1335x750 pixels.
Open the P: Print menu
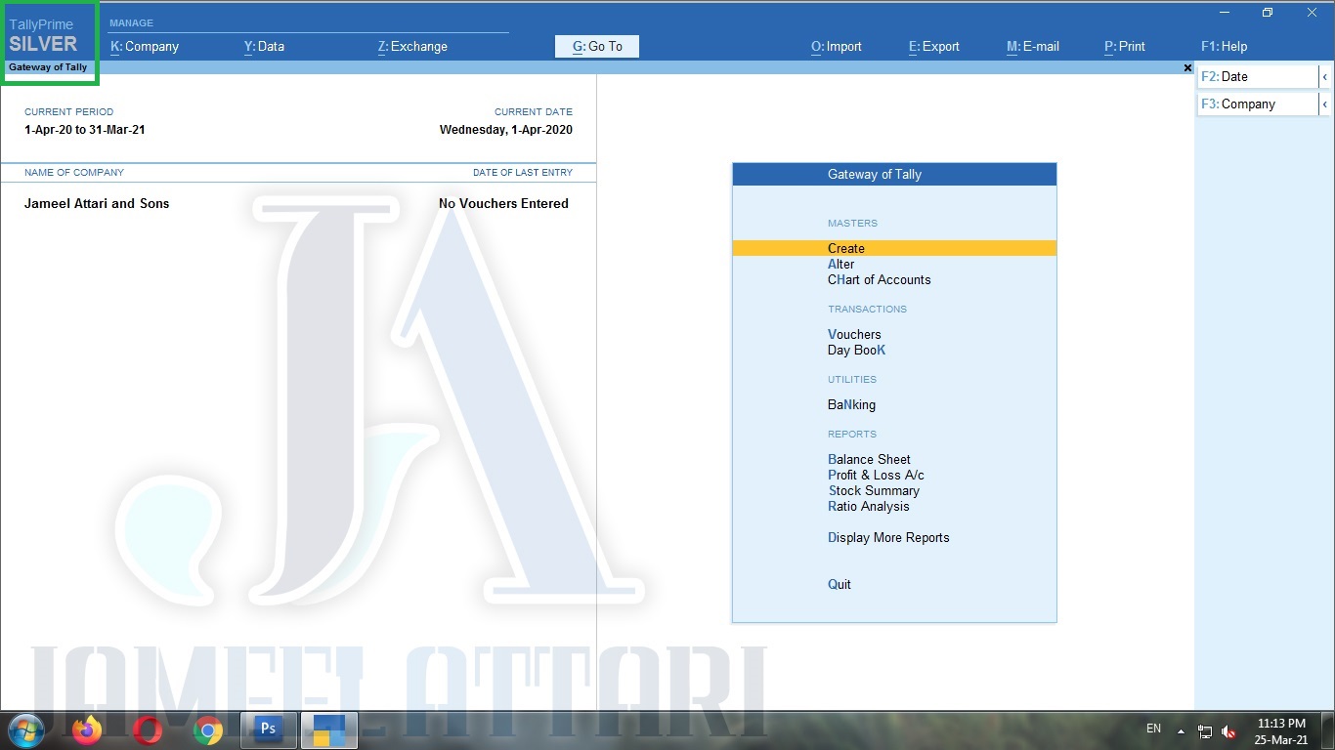[1125, 46]
